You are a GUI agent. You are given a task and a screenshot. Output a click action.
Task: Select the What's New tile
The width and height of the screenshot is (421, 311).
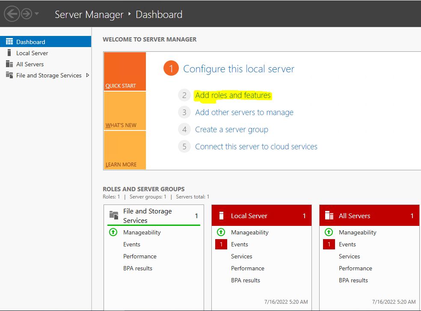tap(125, 111)
